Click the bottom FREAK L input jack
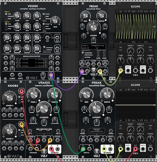 click(83, 149)
